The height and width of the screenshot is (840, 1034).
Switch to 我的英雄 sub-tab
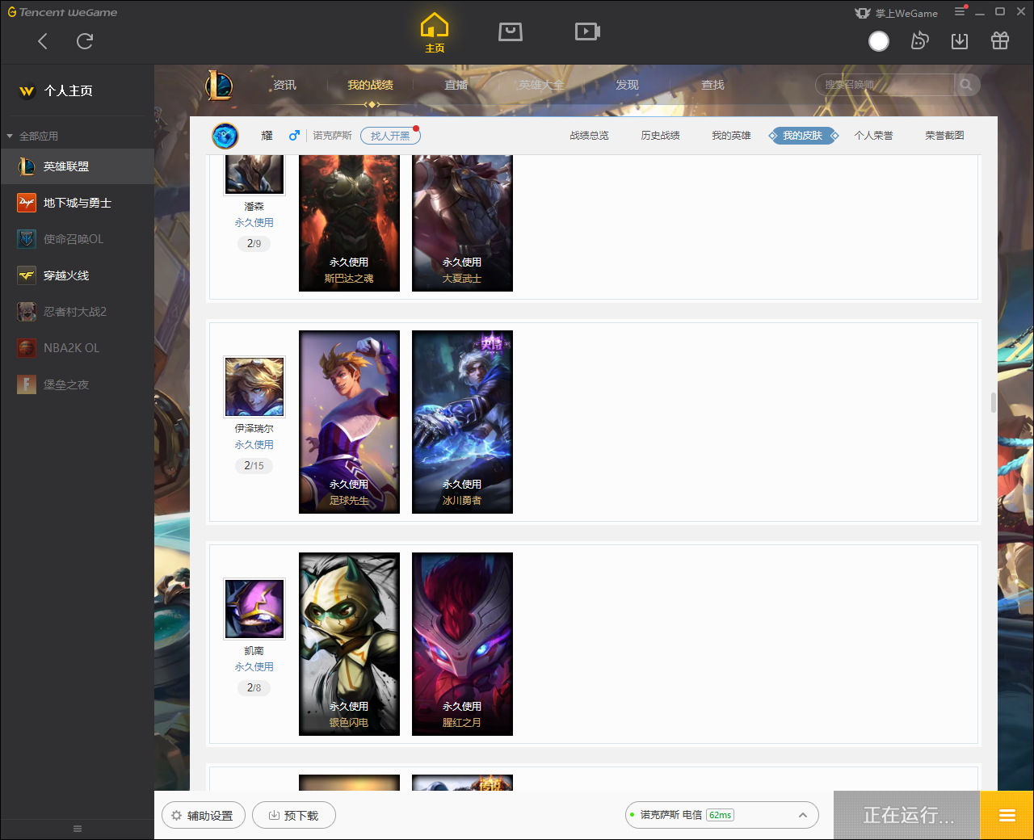tap(731, 136)
